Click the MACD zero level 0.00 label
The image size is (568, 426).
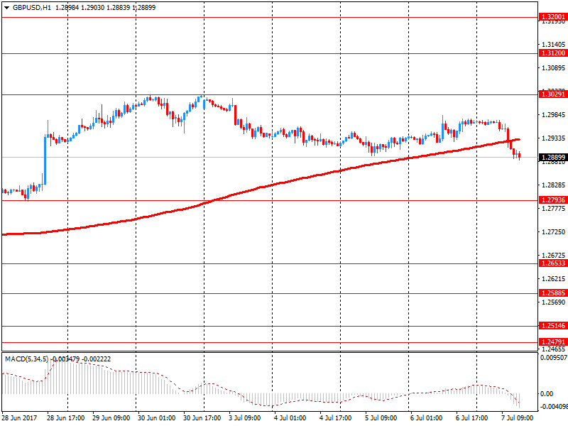547,394
